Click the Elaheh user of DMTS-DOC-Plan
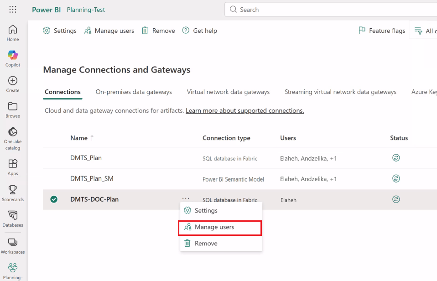 tap(288, 200)
